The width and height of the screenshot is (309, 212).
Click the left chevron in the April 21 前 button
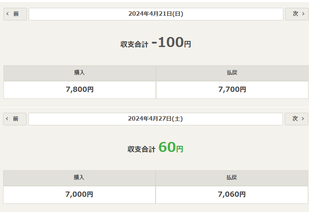point(7,14)
